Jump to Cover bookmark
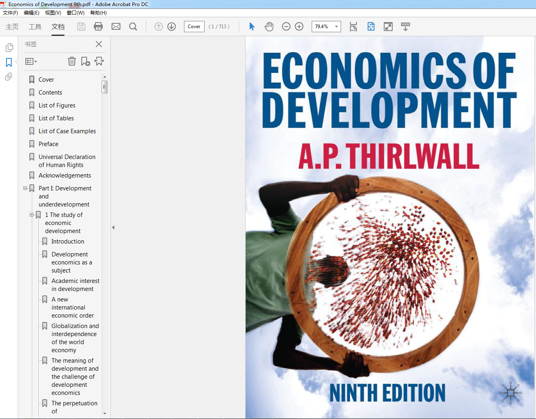 coord(46,80)
